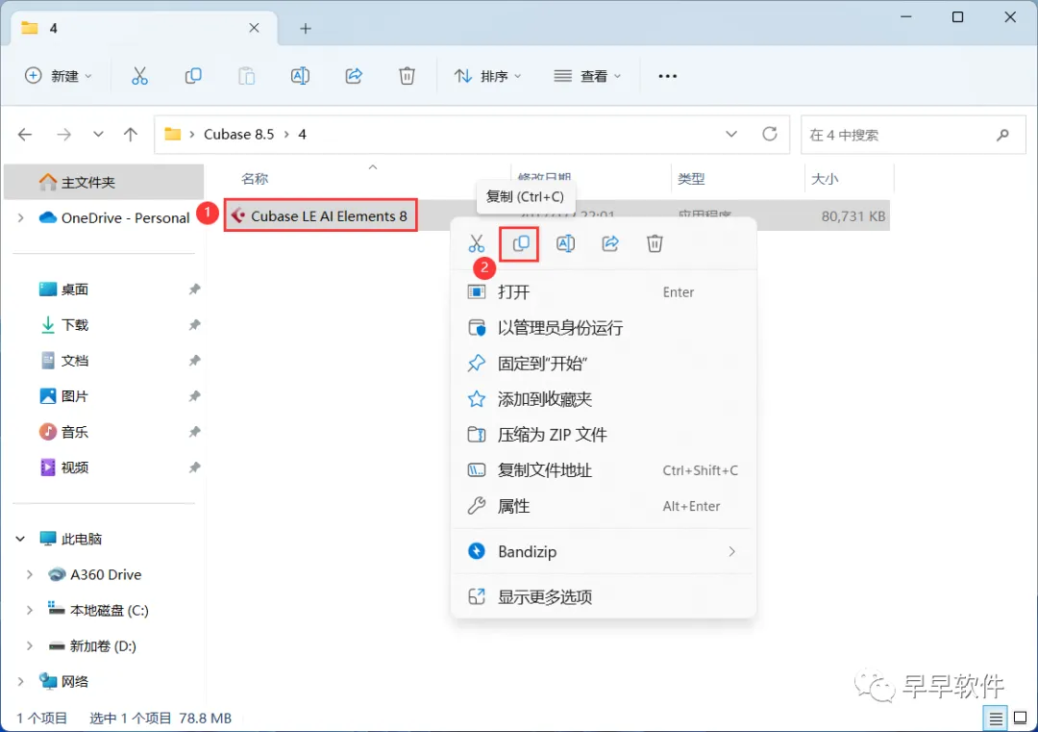Image resolution: width=1038 pixels, height=732 pixels.
Task: Choose 添加到收藏夹 in context menu
Action: (603, 399)
